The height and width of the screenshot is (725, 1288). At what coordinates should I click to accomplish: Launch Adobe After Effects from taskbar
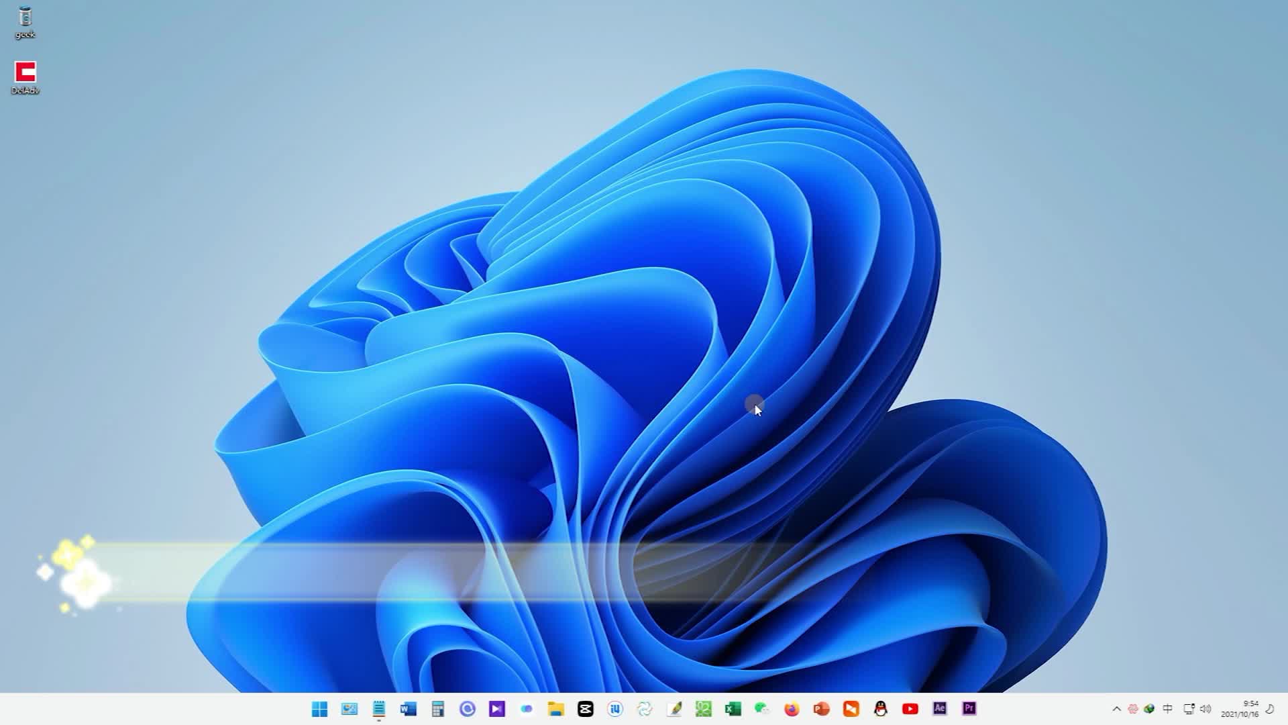(x=939, y=709)
